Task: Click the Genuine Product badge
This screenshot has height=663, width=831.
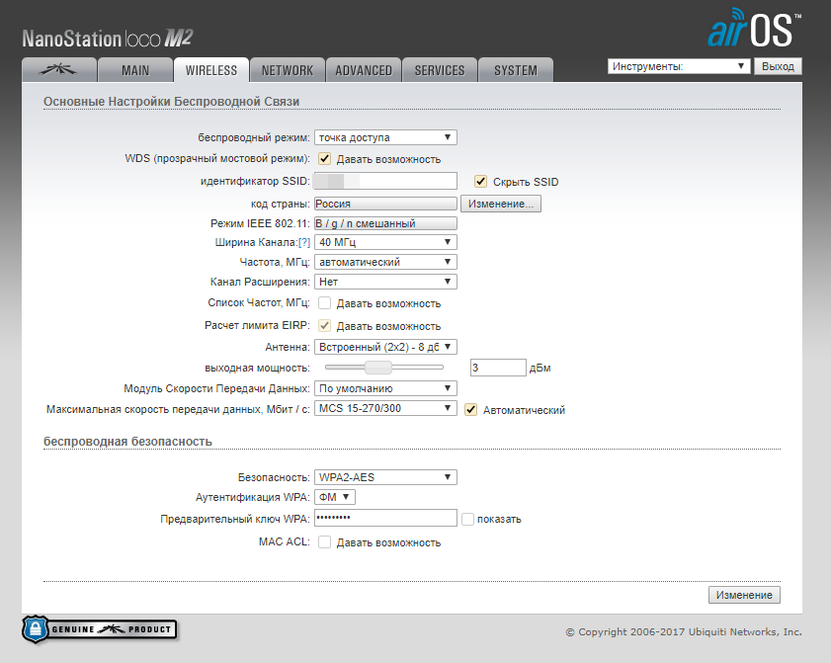Action: click(100, 629)
